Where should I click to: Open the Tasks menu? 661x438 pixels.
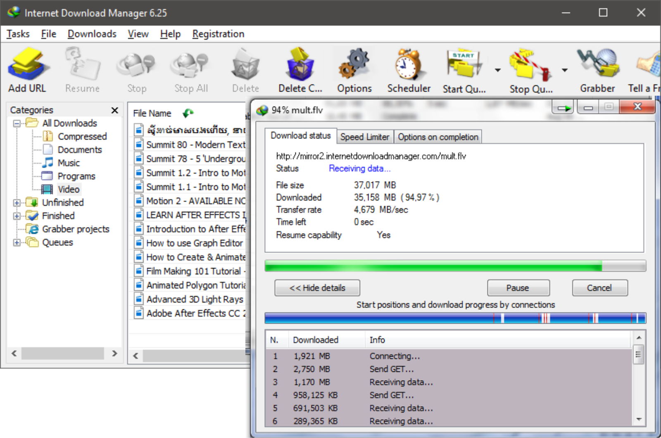pyautogui.click(x=18, y=34)
